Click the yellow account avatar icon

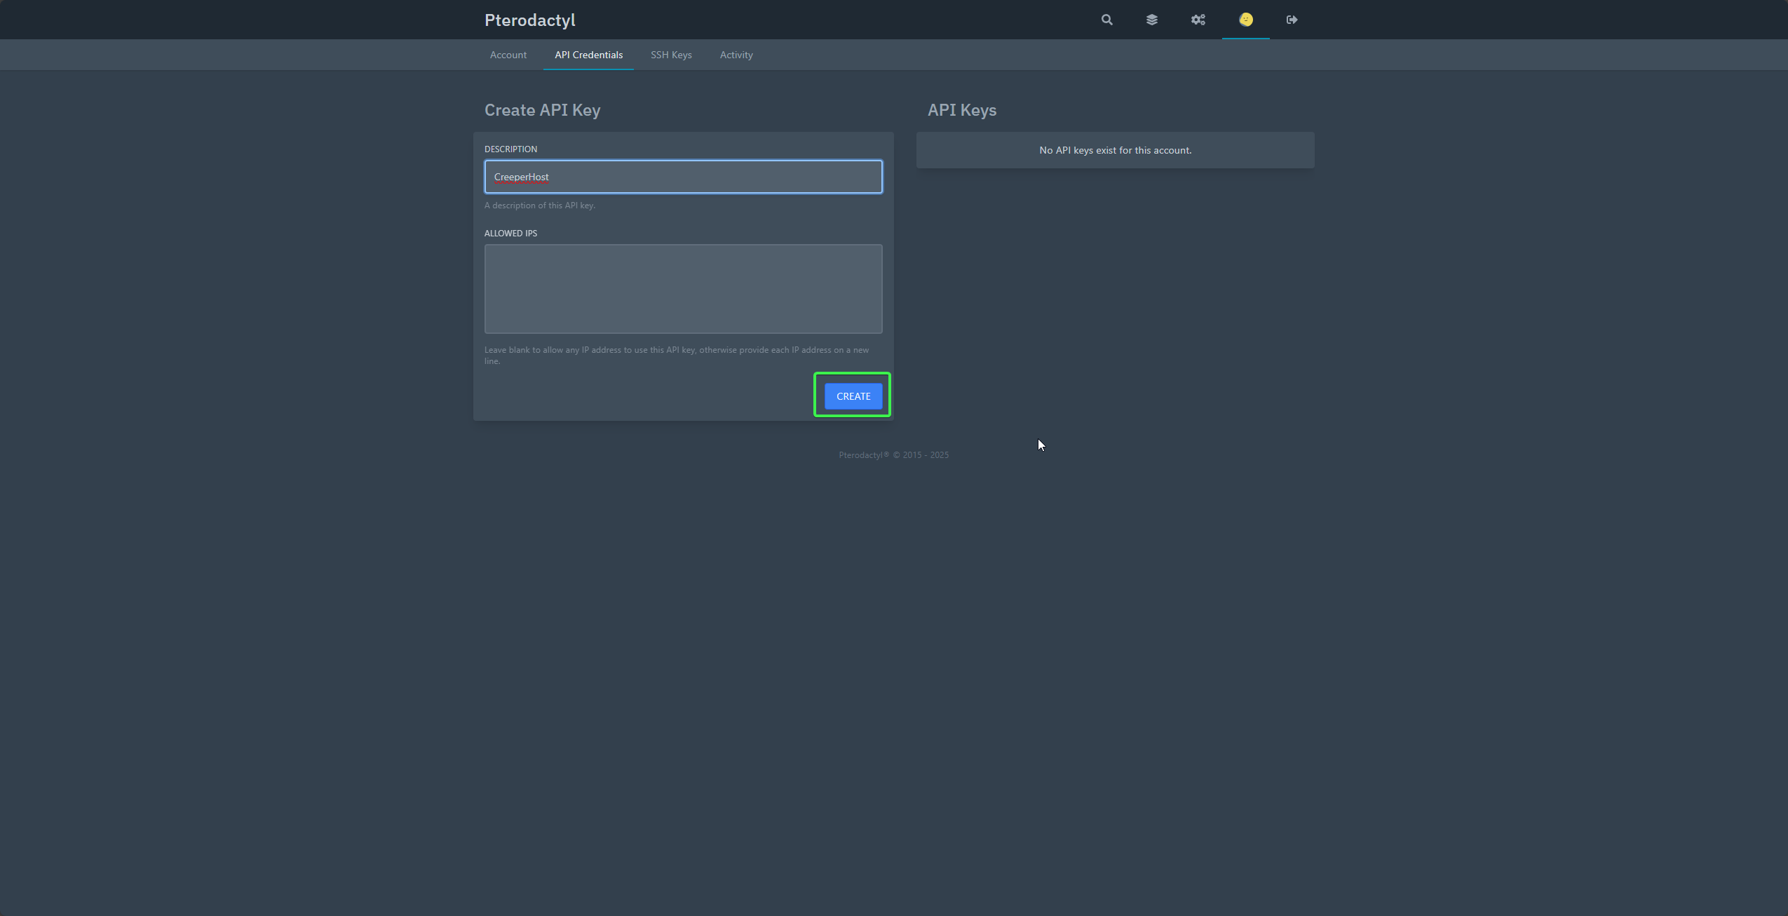point(1246,20)
